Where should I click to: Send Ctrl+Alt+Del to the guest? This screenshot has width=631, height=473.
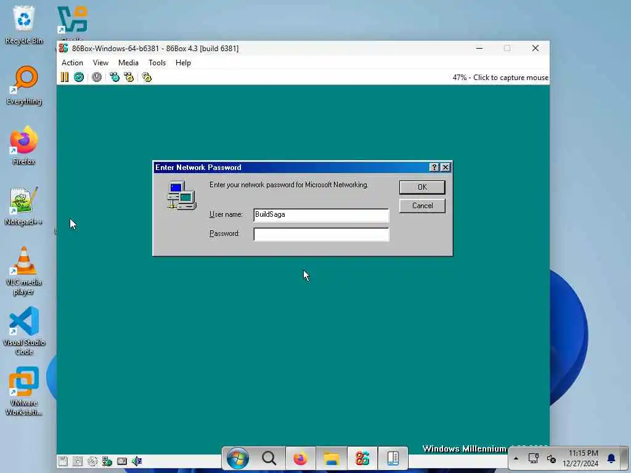115,77
